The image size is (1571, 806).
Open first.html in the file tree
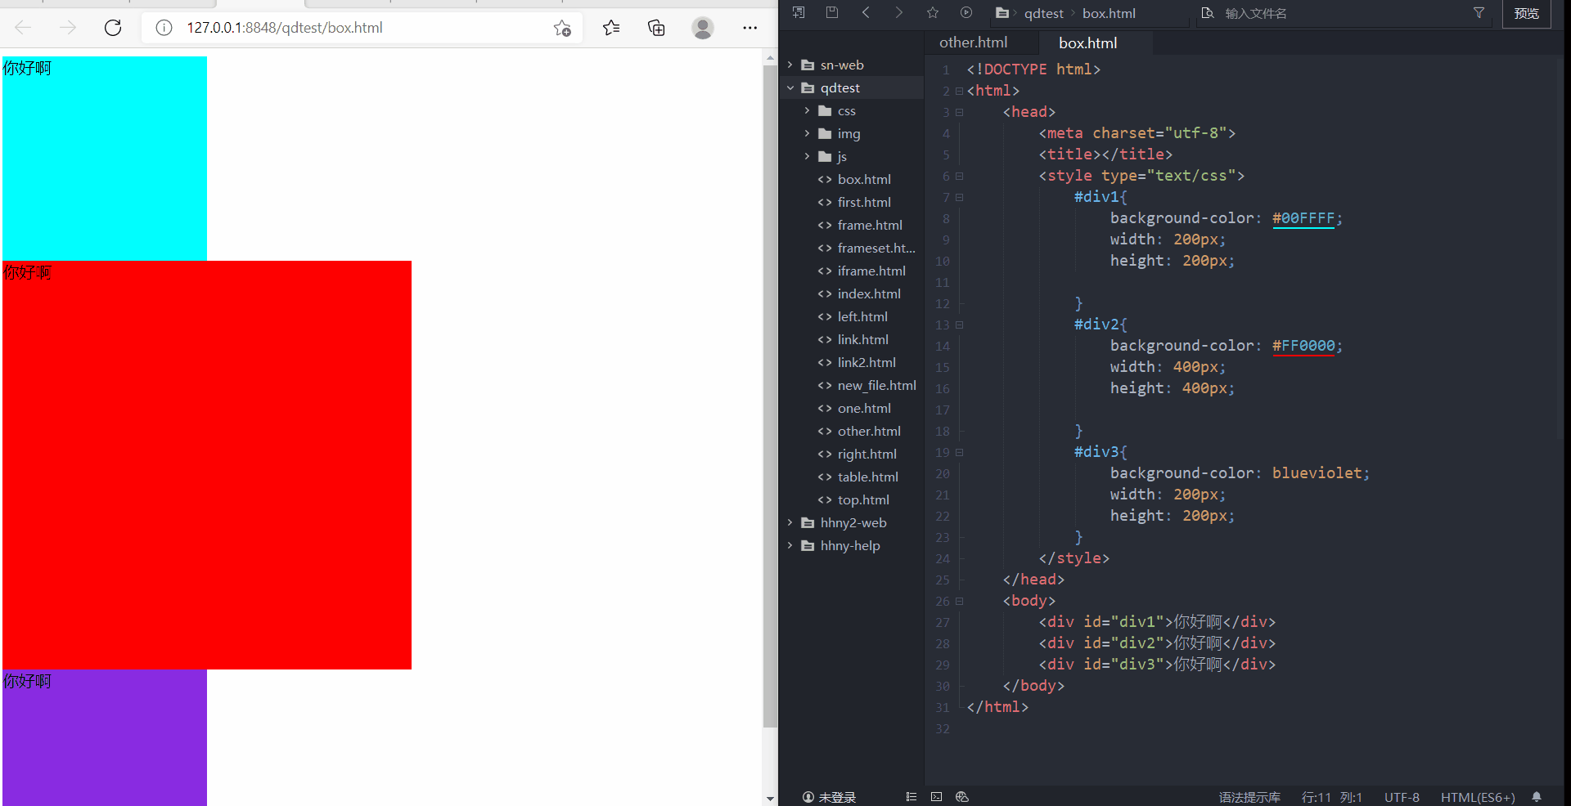[x=864, y=202]
